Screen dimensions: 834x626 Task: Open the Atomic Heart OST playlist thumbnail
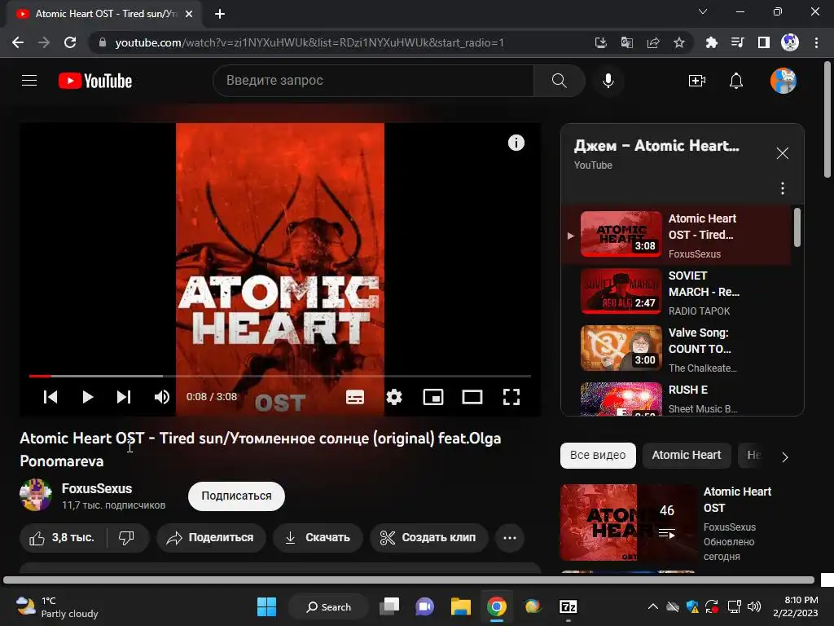[628, 522]
